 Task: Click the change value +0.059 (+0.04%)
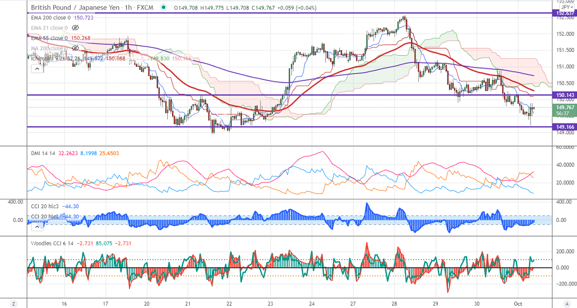(296, 8)
